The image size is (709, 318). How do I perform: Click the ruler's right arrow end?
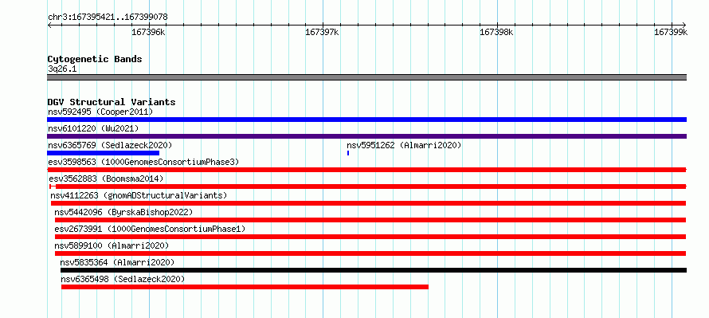pos(684,25)
